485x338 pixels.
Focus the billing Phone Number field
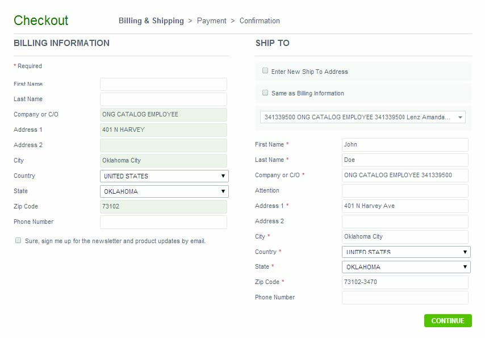[164, 222]
